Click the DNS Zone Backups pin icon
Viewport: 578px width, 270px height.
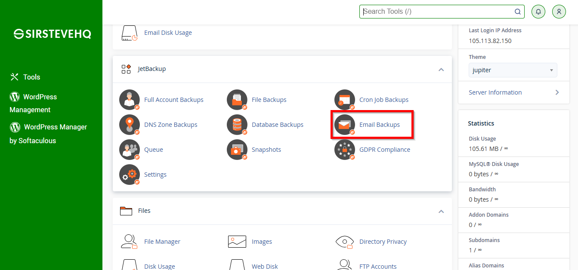(x=130, y=125)
